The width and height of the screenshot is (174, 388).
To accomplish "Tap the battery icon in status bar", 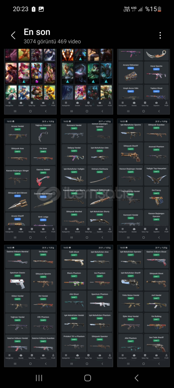I will (159, 9).
